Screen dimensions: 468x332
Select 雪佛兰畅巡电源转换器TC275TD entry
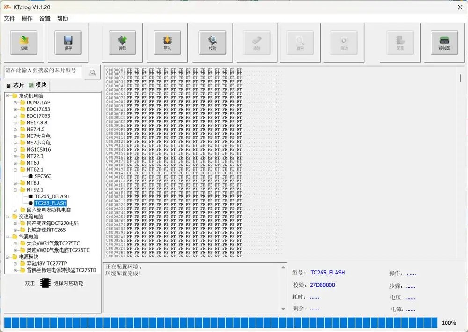point(61,270)
